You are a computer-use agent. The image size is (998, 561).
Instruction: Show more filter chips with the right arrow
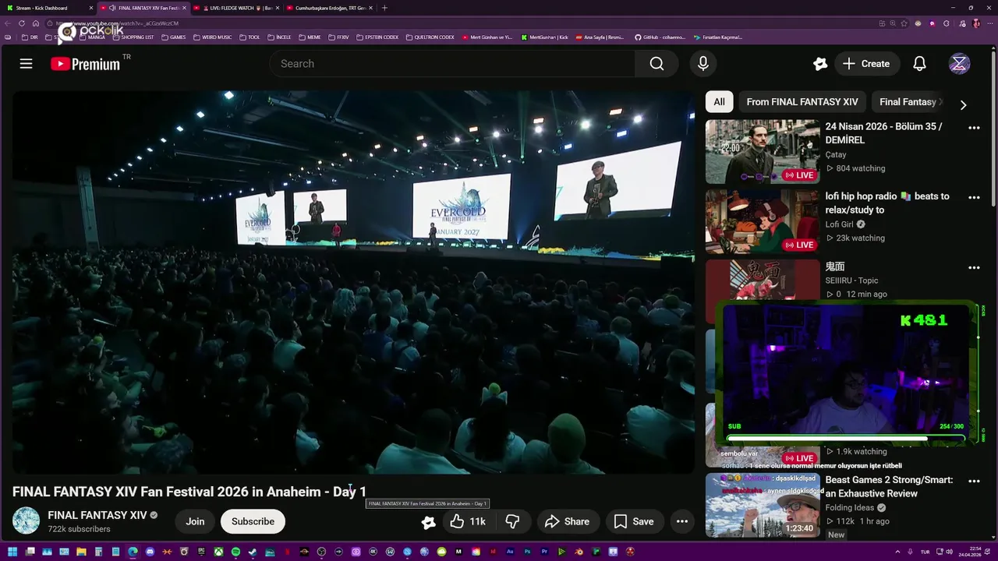click(963, 104)
